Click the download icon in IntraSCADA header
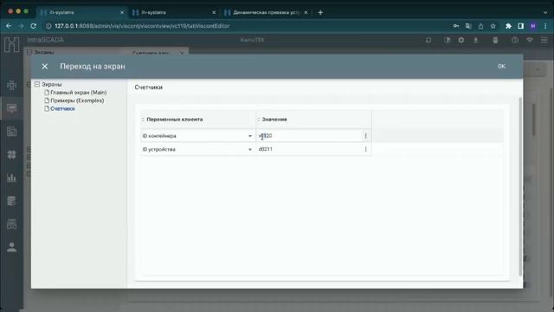This screenshot has height=312, width=554. (x=476, y=40)
